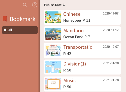
Task: Open the Mandarin bookmark title
Action: click(74, 30)
